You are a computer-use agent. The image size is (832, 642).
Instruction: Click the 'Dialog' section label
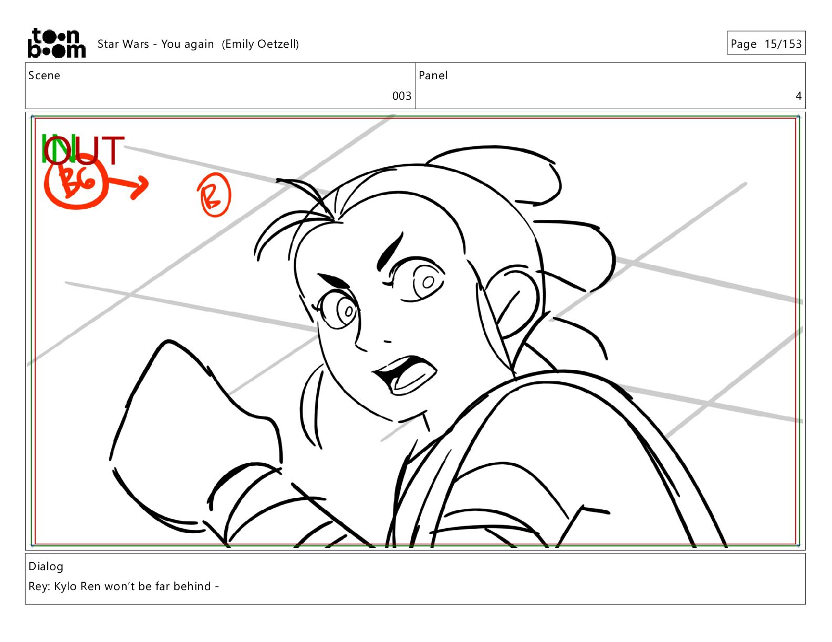click(46, 566)
